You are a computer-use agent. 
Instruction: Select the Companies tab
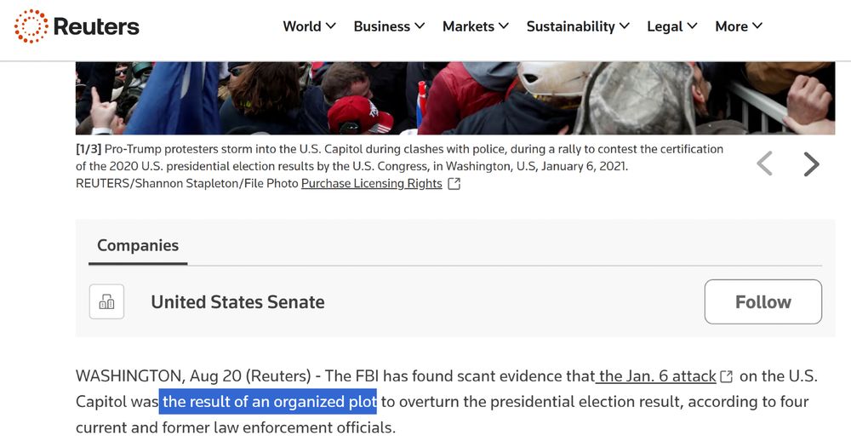(138, 245)
